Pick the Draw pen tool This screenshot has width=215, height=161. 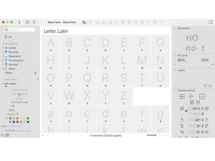point(90,22)
